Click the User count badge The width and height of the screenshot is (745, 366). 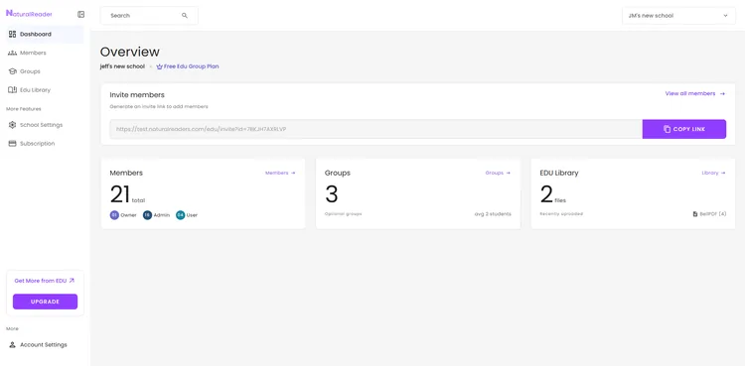pyautogui.click(x=180, y=215)
